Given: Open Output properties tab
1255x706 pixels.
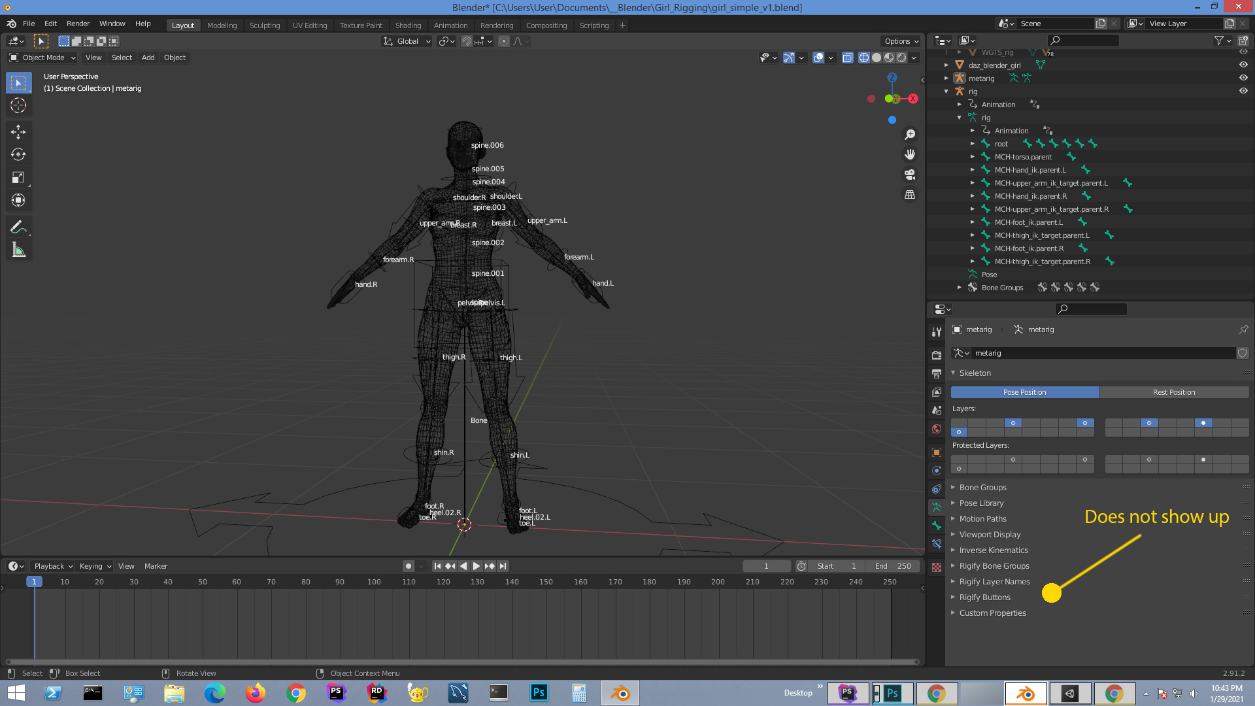Looking at the screenshot, I should tap(937, 374).
